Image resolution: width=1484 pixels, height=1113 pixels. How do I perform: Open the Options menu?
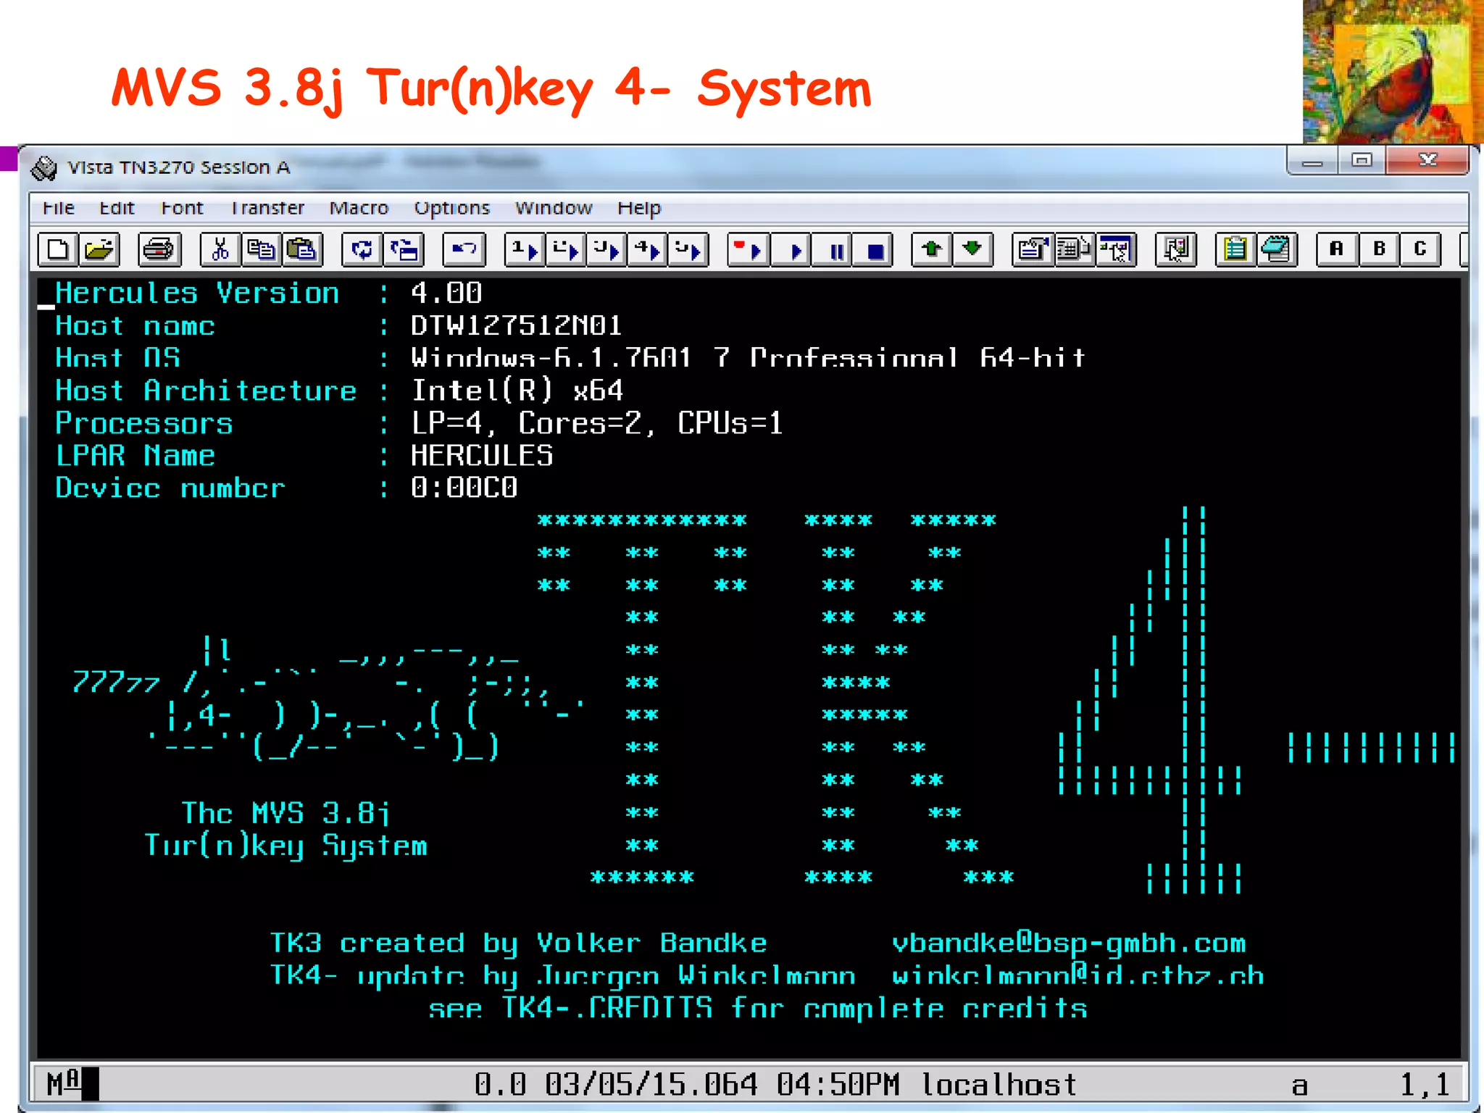point(452,209)
